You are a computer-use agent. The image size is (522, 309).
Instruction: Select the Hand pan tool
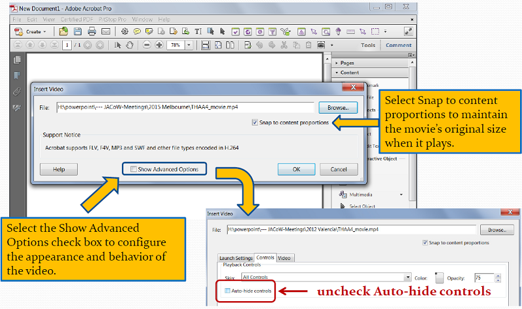[x=129, y=45]
